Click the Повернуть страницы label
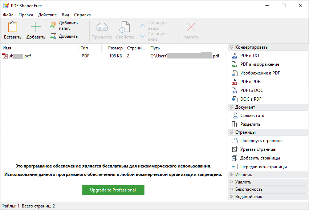Image resolution: width=309 pixels, height=210 pixels. click(261, 141)
